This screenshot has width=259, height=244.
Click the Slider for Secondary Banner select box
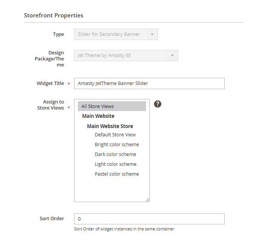116,34
